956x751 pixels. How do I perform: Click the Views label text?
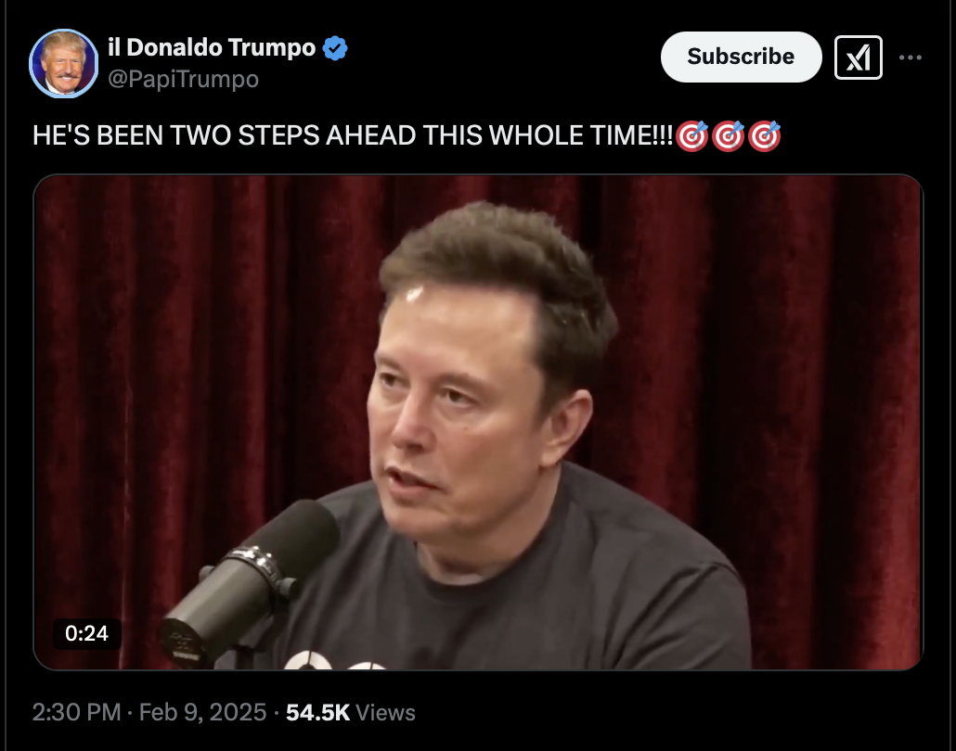[385, 713]
